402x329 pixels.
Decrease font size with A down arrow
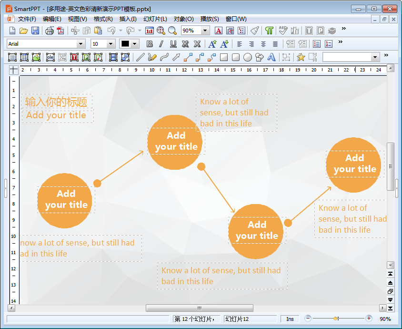pos(224,44)
